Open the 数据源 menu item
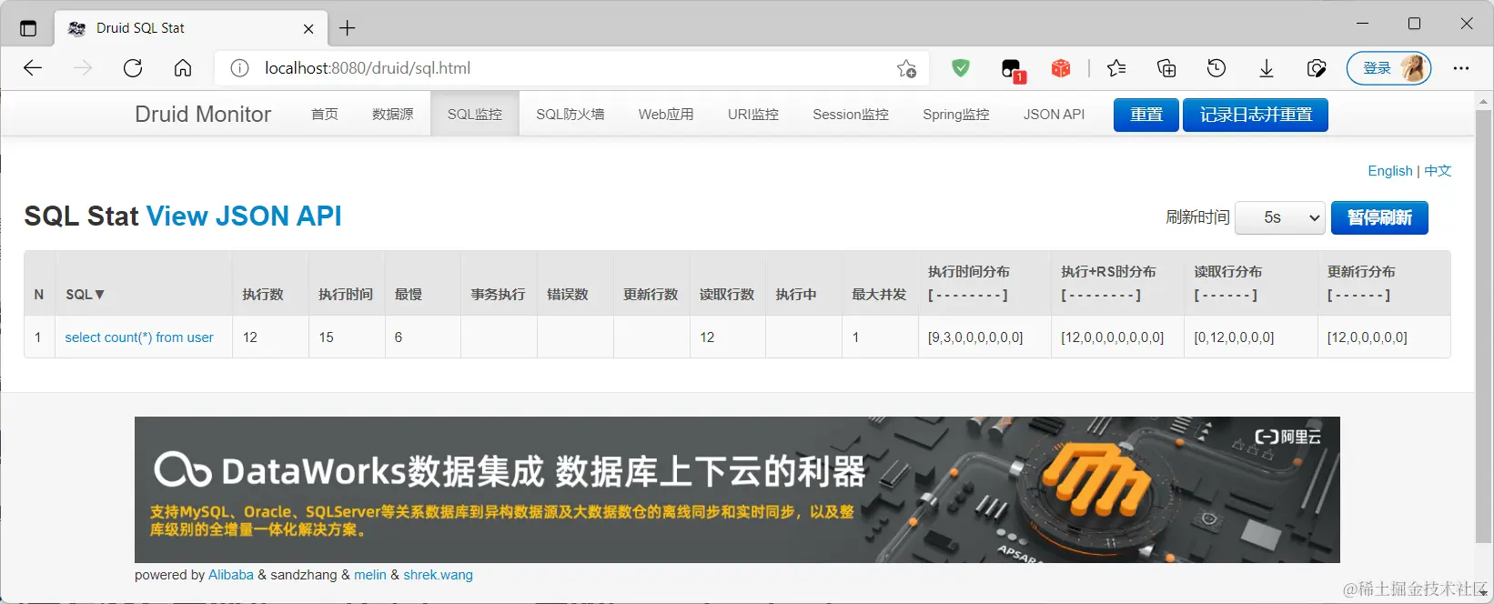 393,114
